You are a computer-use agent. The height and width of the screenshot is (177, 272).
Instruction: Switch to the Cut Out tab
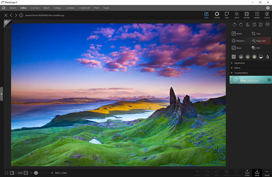click(x=35, y=8)
